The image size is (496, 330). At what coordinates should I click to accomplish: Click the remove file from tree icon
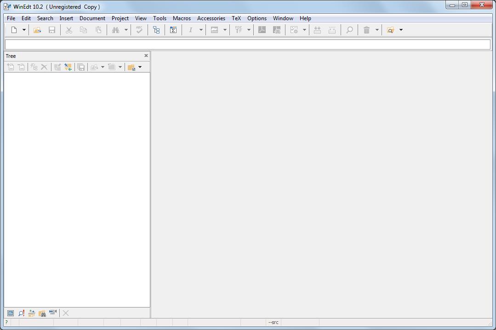21,67
